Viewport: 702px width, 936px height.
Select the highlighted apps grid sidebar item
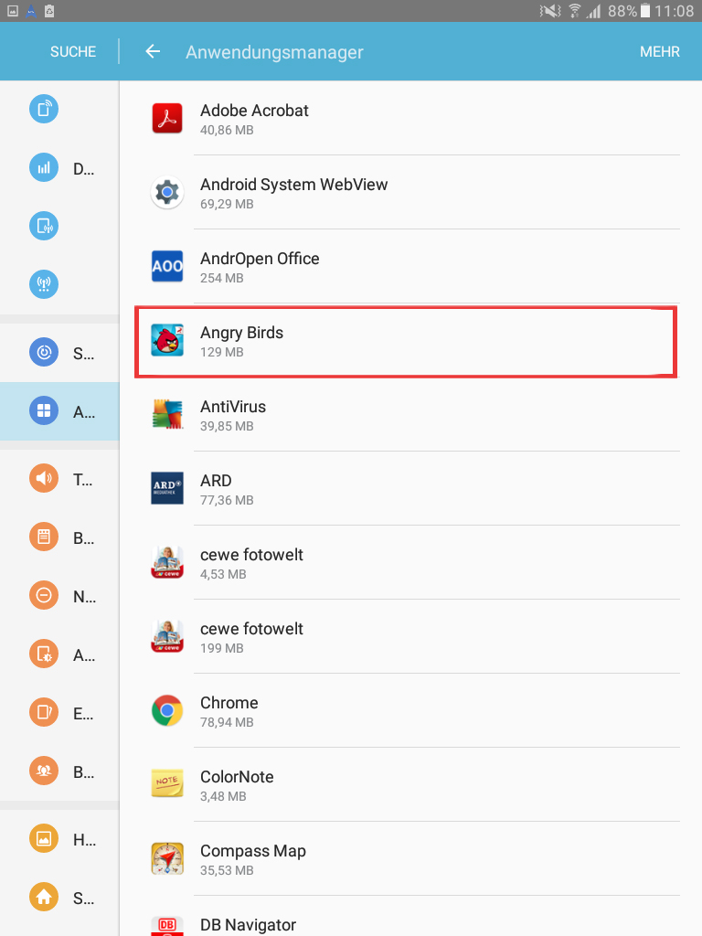coord(59,411)
